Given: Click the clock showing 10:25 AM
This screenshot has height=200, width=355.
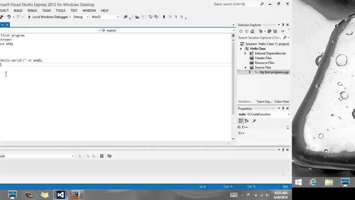Looking at the screenshot, I should (280, 193).
